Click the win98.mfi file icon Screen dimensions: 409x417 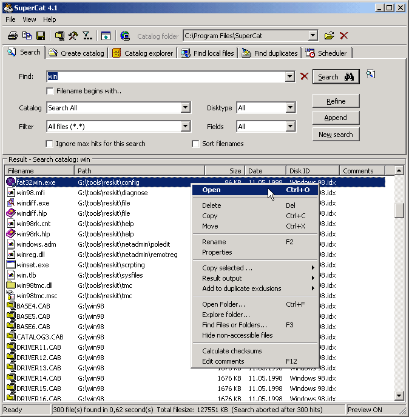[x=11, y=193]
